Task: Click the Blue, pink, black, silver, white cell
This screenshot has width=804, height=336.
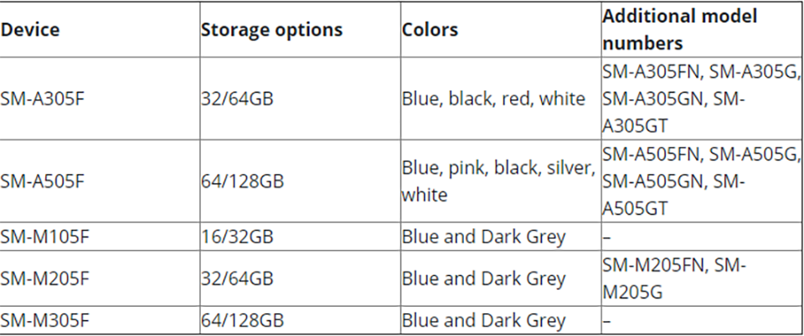Action: pos(501,181)
